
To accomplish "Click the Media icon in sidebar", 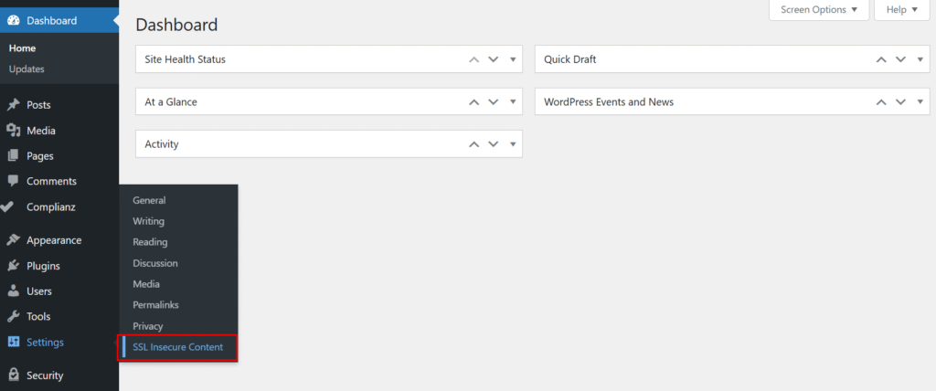I will pos(13,131).
